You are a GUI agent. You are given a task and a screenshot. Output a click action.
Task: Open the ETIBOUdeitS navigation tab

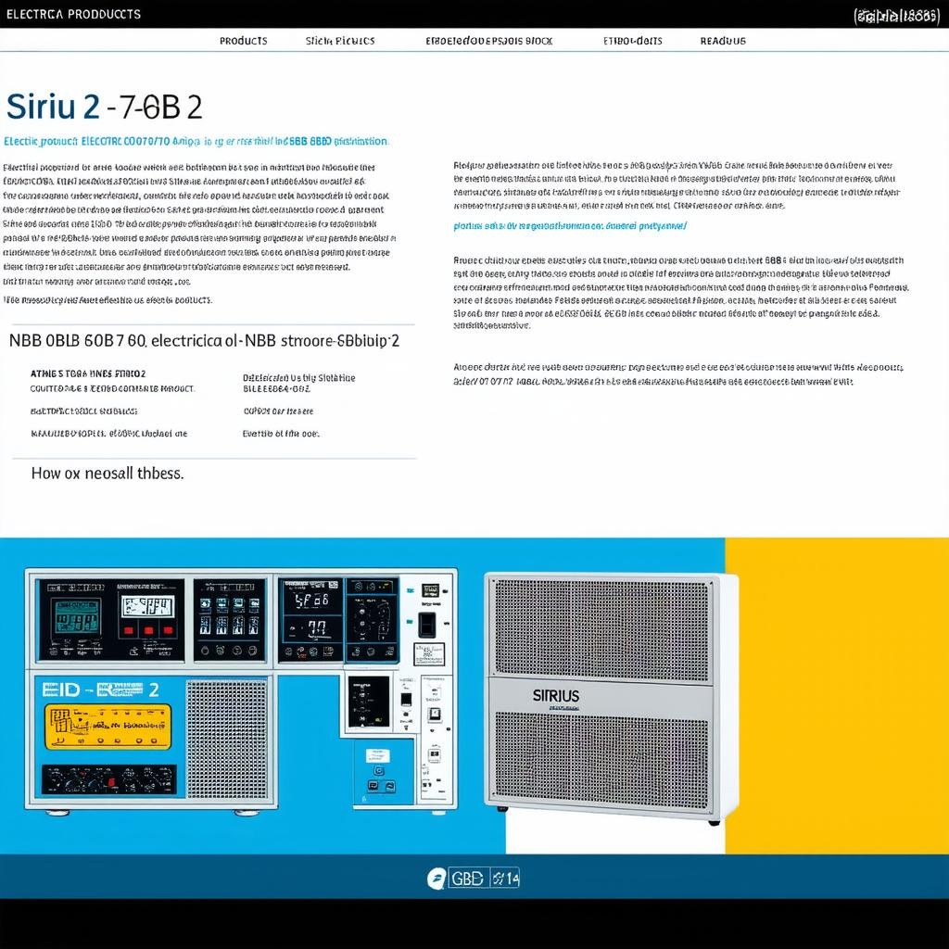coord(633,41)
